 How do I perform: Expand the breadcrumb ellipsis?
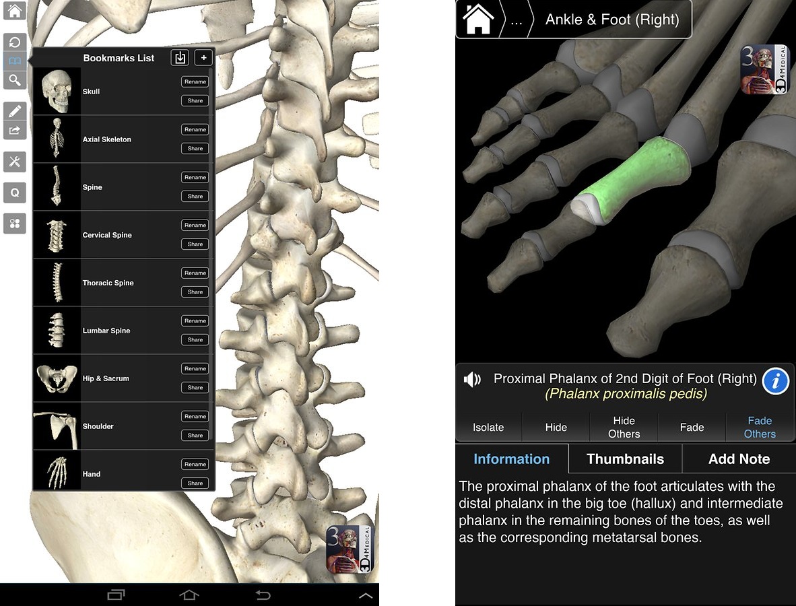point(517,20)
